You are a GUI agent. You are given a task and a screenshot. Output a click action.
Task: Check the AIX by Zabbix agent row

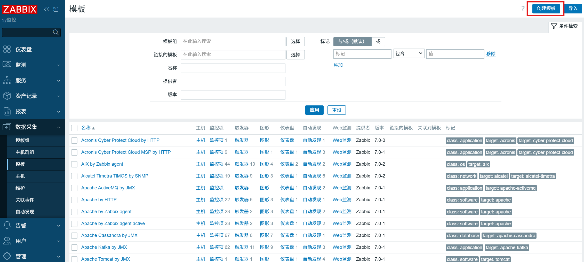(x=74, y=164)
